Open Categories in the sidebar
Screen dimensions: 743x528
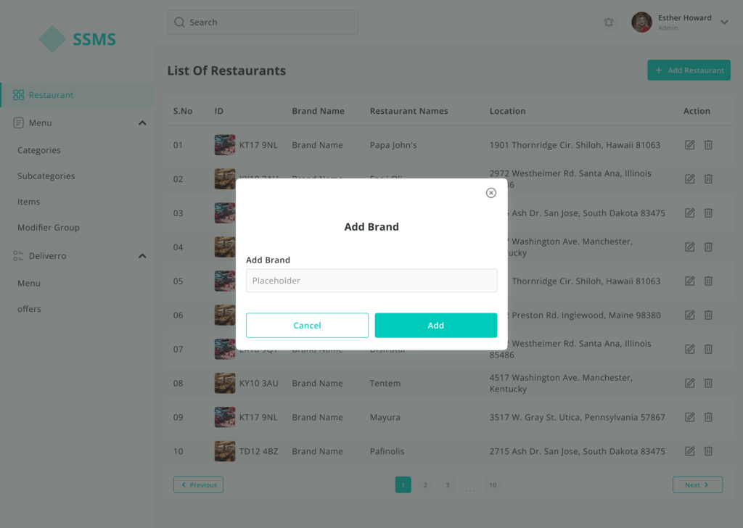(x=39, y=150)
